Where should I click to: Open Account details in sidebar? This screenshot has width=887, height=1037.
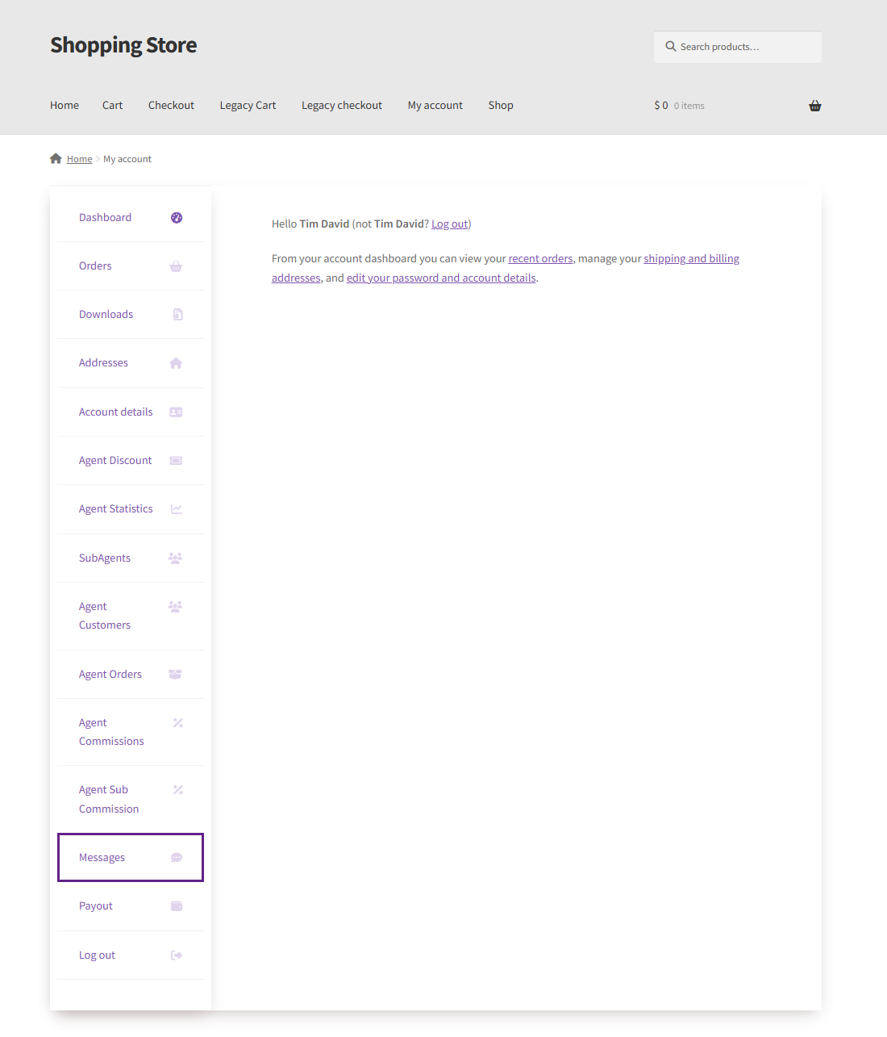coord(115,412)
